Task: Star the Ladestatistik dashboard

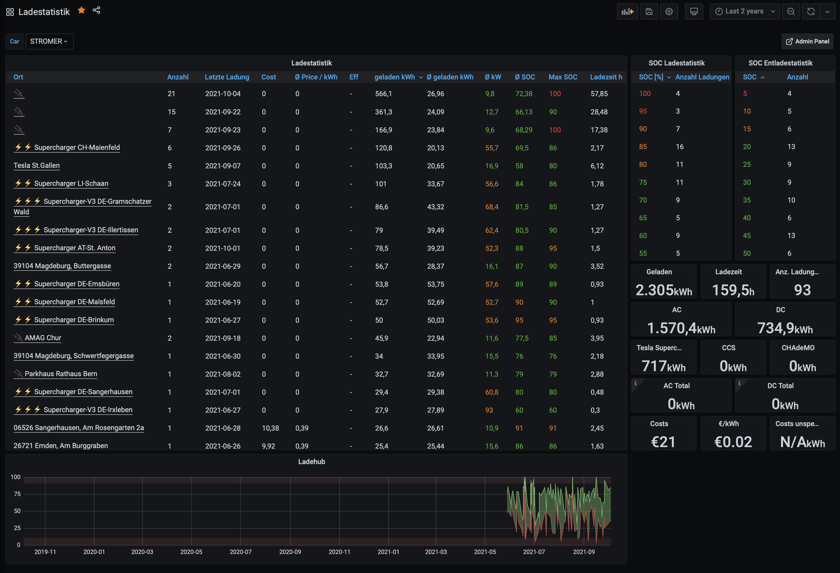Action: pos(81,10)
